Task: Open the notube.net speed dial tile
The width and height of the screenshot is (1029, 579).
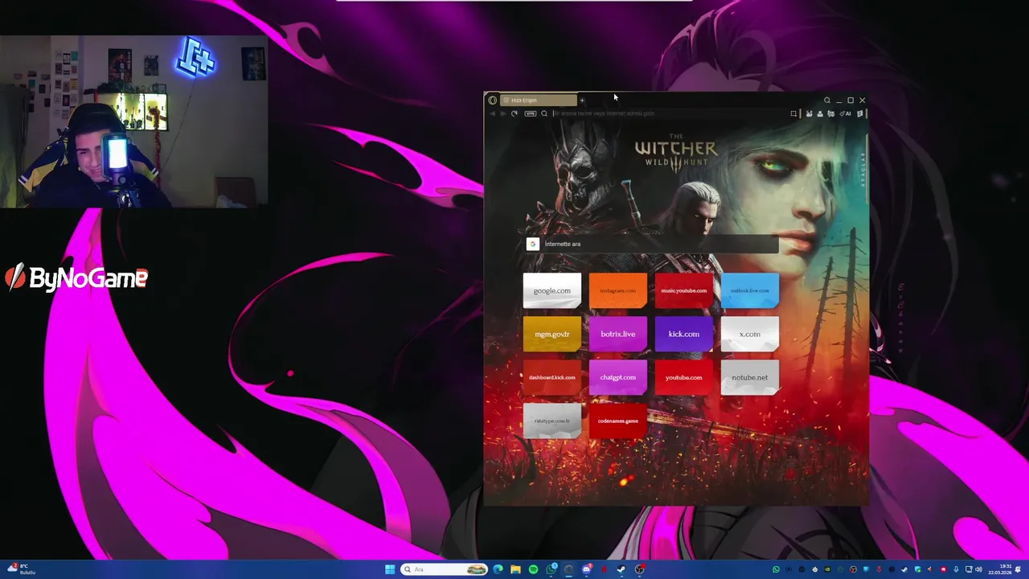Action: click(x=750, y=377)
